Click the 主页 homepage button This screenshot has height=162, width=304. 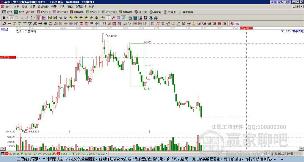(x=288, y=2)
